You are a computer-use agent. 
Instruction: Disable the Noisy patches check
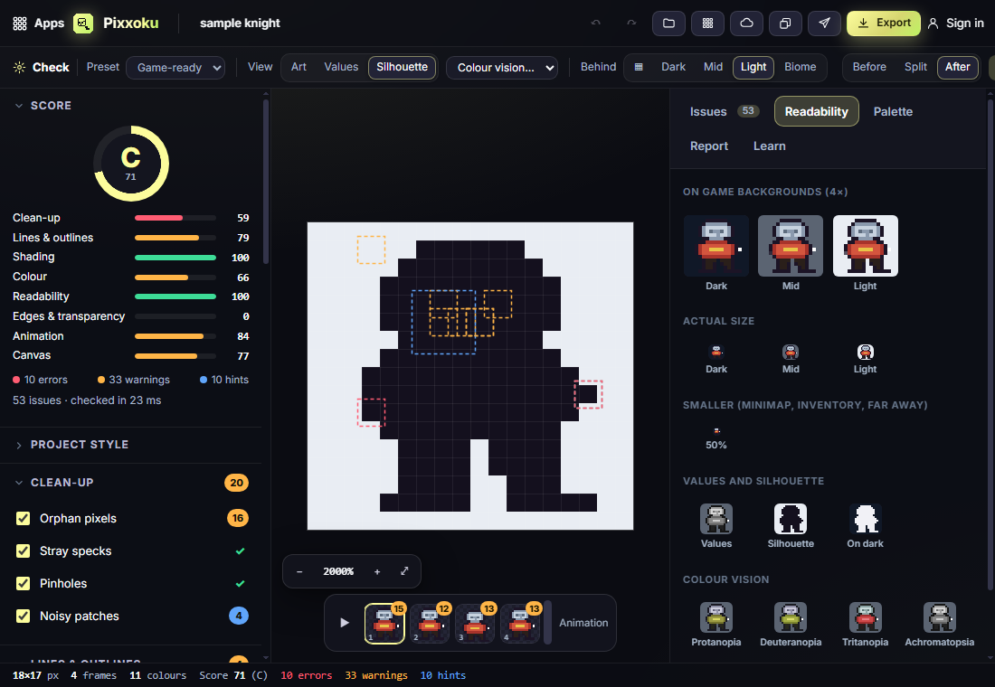click(x=23, y=616)
